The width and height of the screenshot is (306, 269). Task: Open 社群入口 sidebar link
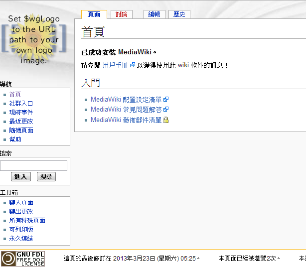pyautogui.click(x=21, y=104)
